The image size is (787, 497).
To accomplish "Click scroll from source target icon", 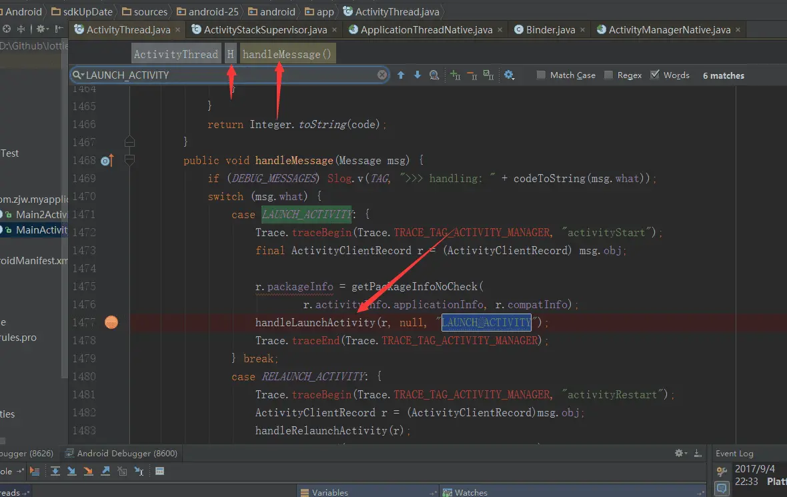I will pos(7,29).
